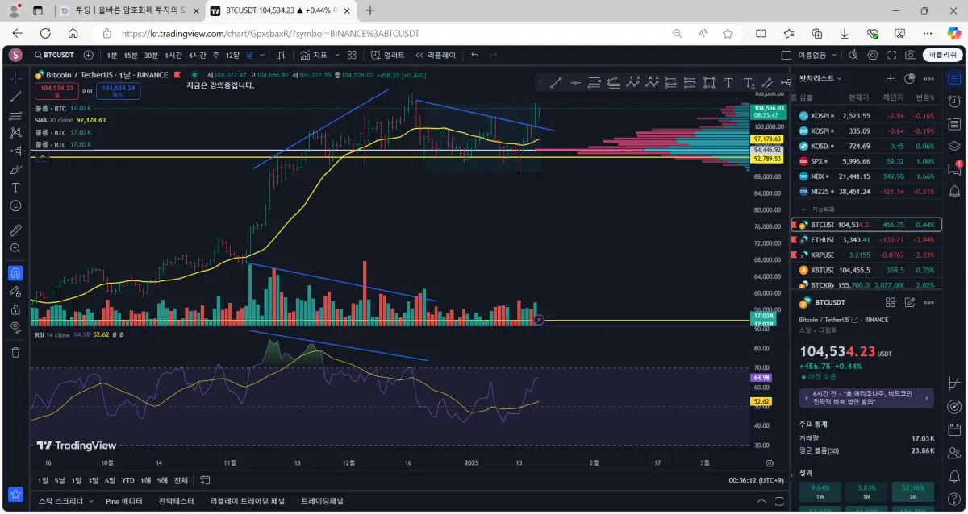Select the Text tool in left toolbar

(15, 187)
